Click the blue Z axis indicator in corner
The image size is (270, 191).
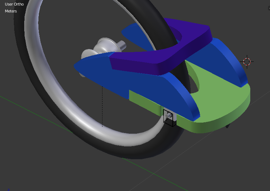pos(8,190)
